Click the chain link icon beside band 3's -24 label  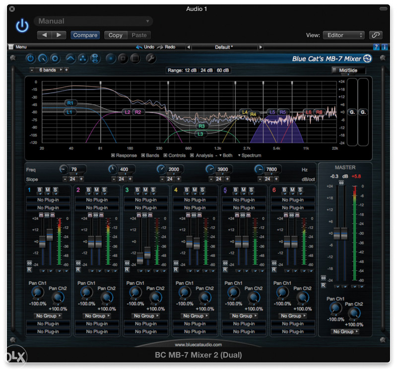click(x=127, y=263)
